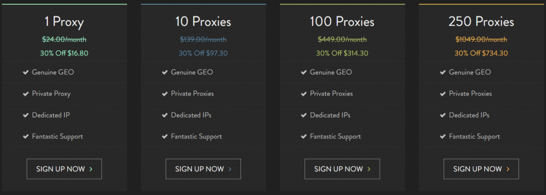
Task: Click checkmark beside Genuine GEO in 1 Proxy plan
Action: click(26, 72)
